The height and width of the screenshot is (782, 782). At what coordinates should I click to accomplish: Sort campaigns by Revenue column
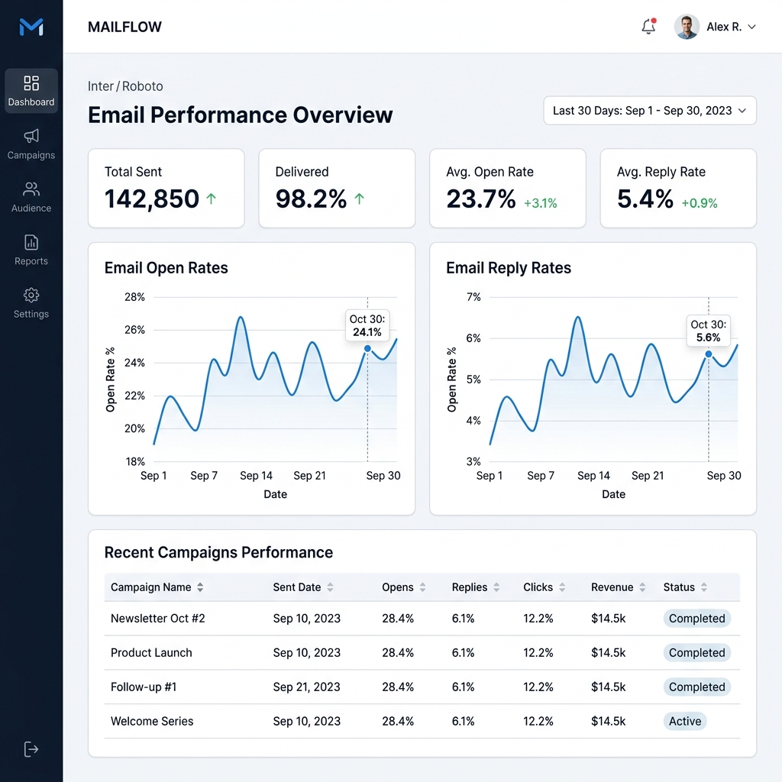pos(642,587)
